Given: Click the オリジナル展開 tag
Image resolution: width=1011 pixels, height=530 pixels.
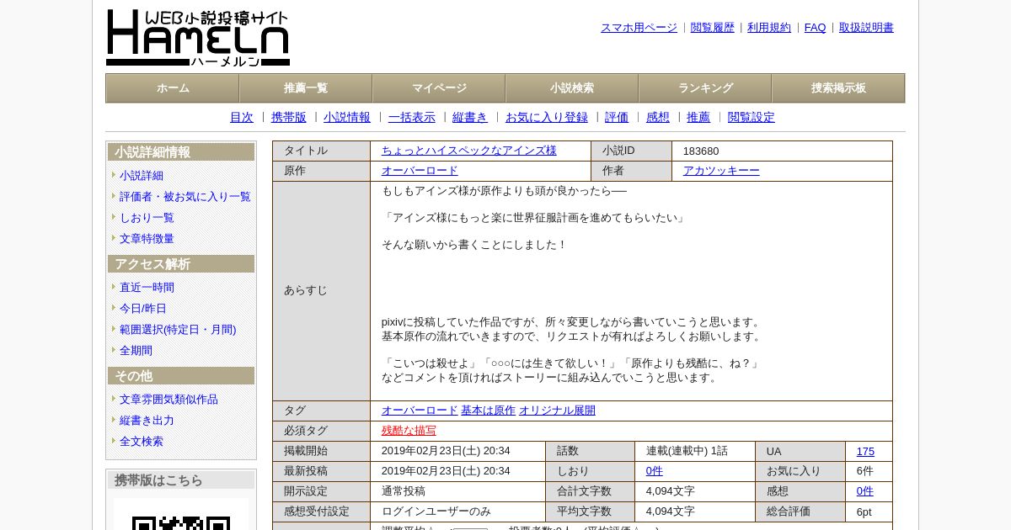Looking at the screenshot, I should pos(557,411).
